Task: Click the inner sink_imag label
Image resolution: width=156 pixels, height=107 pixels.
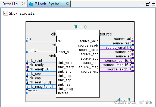Action: (65, 89)
